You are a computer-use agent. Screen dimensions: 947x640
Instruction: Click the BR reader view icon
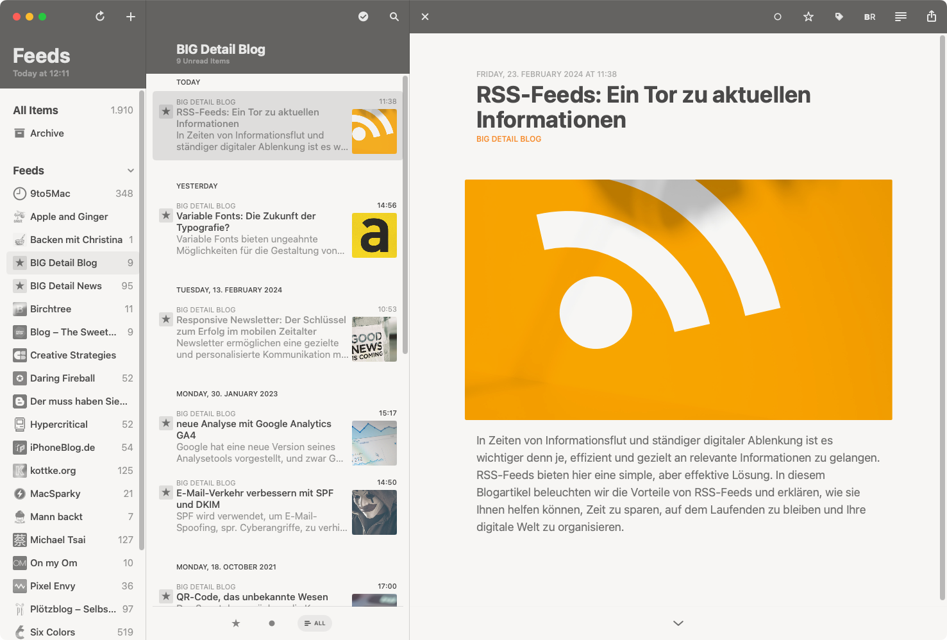point(870,17)
